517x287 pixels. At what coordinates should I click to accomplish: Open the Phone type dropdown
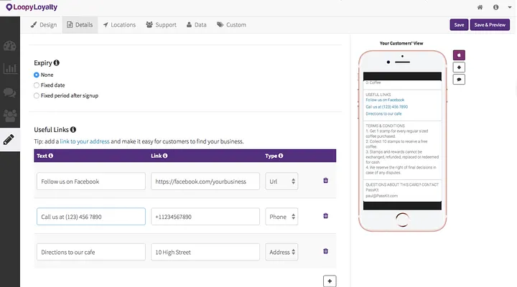pyautogui.click(x=281, y=217)
